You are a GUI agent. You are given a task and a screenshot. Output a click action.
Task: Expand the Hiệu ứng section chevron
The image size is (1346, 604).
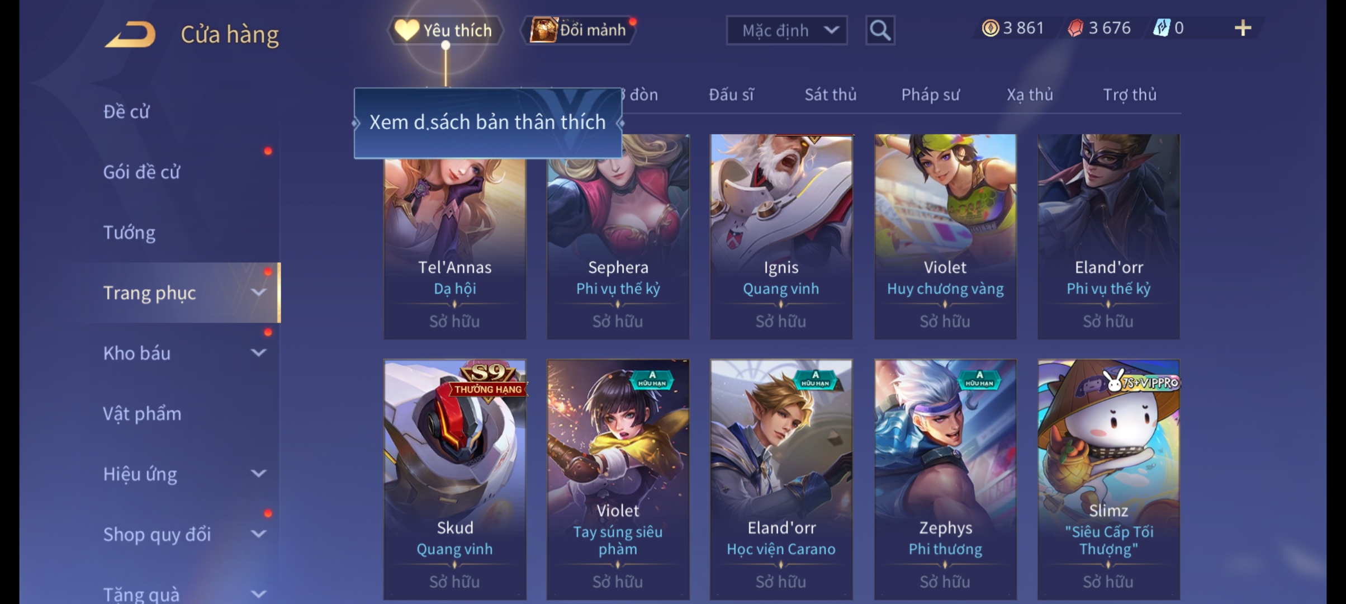click(258, 473)
